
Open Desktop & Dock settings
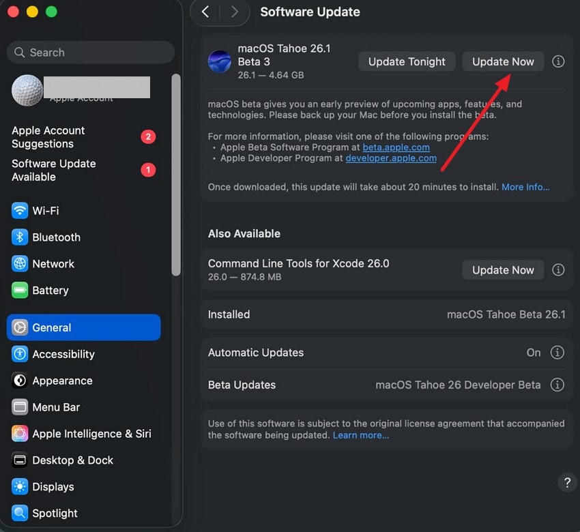click(x=72, y=460)
